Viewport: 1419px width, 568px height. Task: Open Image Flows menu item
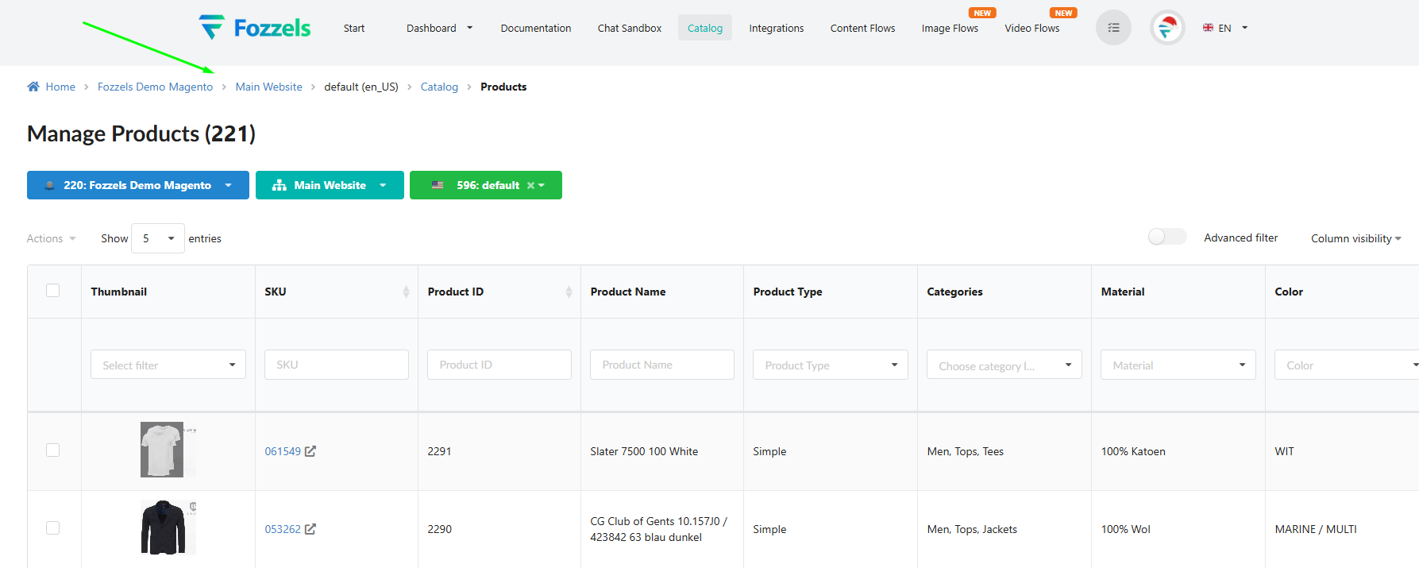point(950,28)
